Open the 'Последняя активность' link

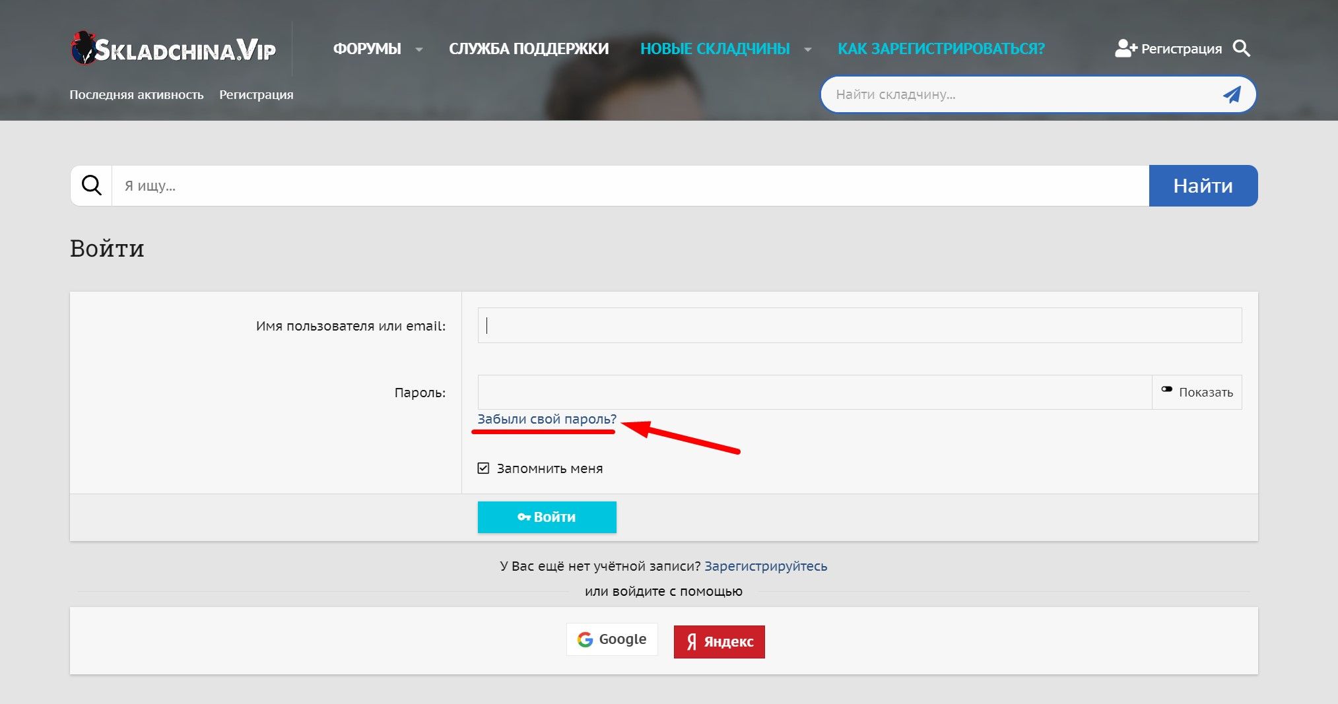pyautogui.click(x=137, y=94)
